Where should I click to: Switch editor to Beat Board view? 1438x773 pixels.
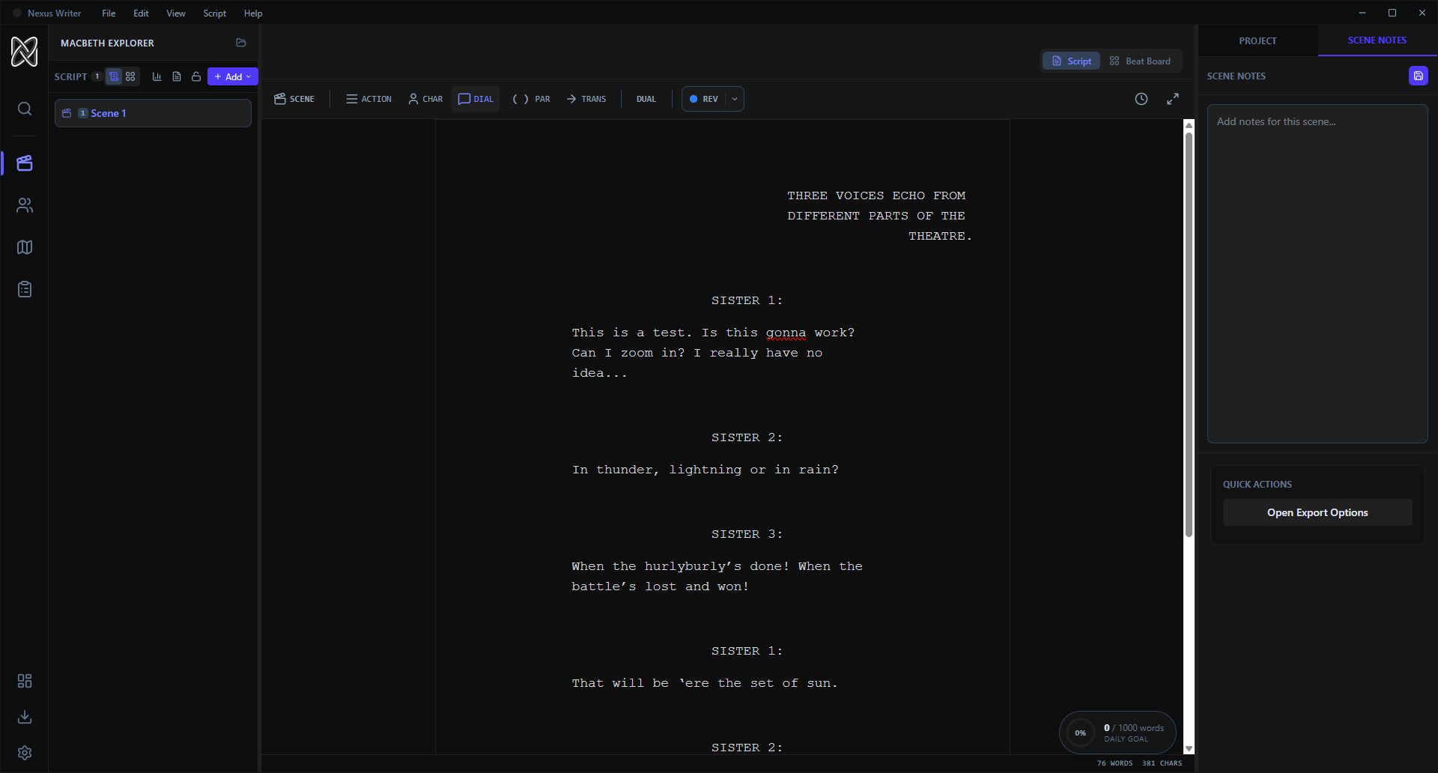pyautogui.click(x=1140, y=61)
